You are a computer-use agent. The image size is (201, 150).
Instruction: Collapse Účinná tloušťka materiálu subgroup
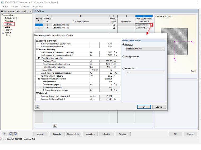pyautogui.click(x=39, y=58)
